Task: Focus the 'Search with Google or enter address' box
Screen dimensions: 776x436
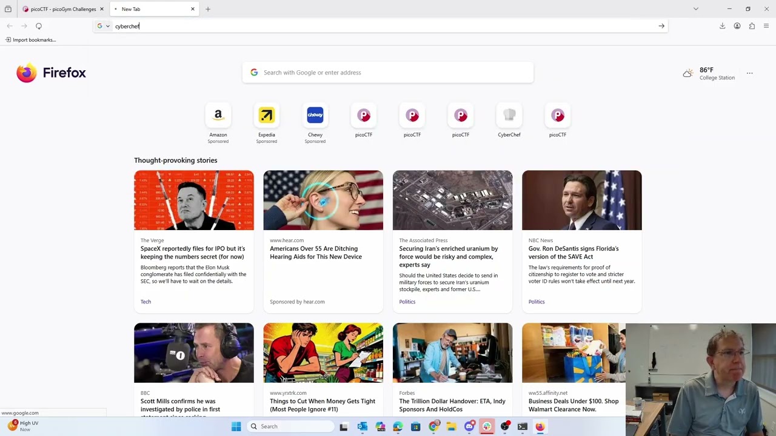Action: pos(388,73)
